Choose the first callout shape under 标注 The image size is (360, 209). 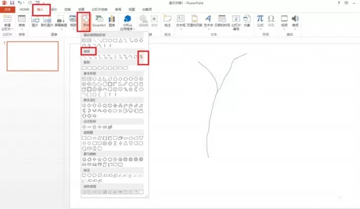84,176
